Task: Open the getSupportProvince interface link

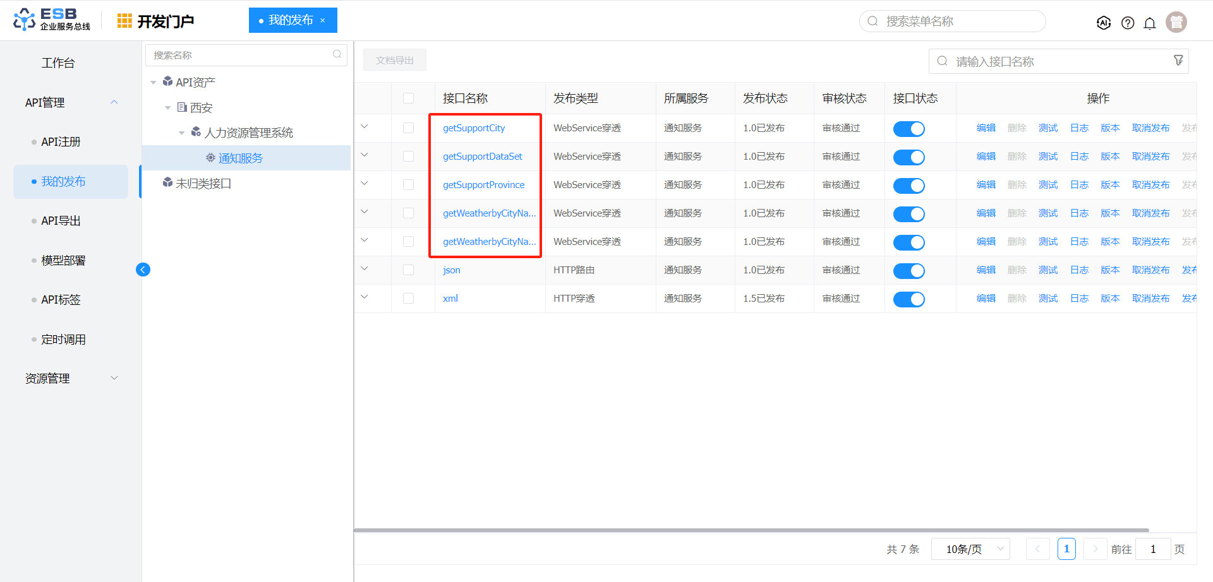Action: click(483, 185)
